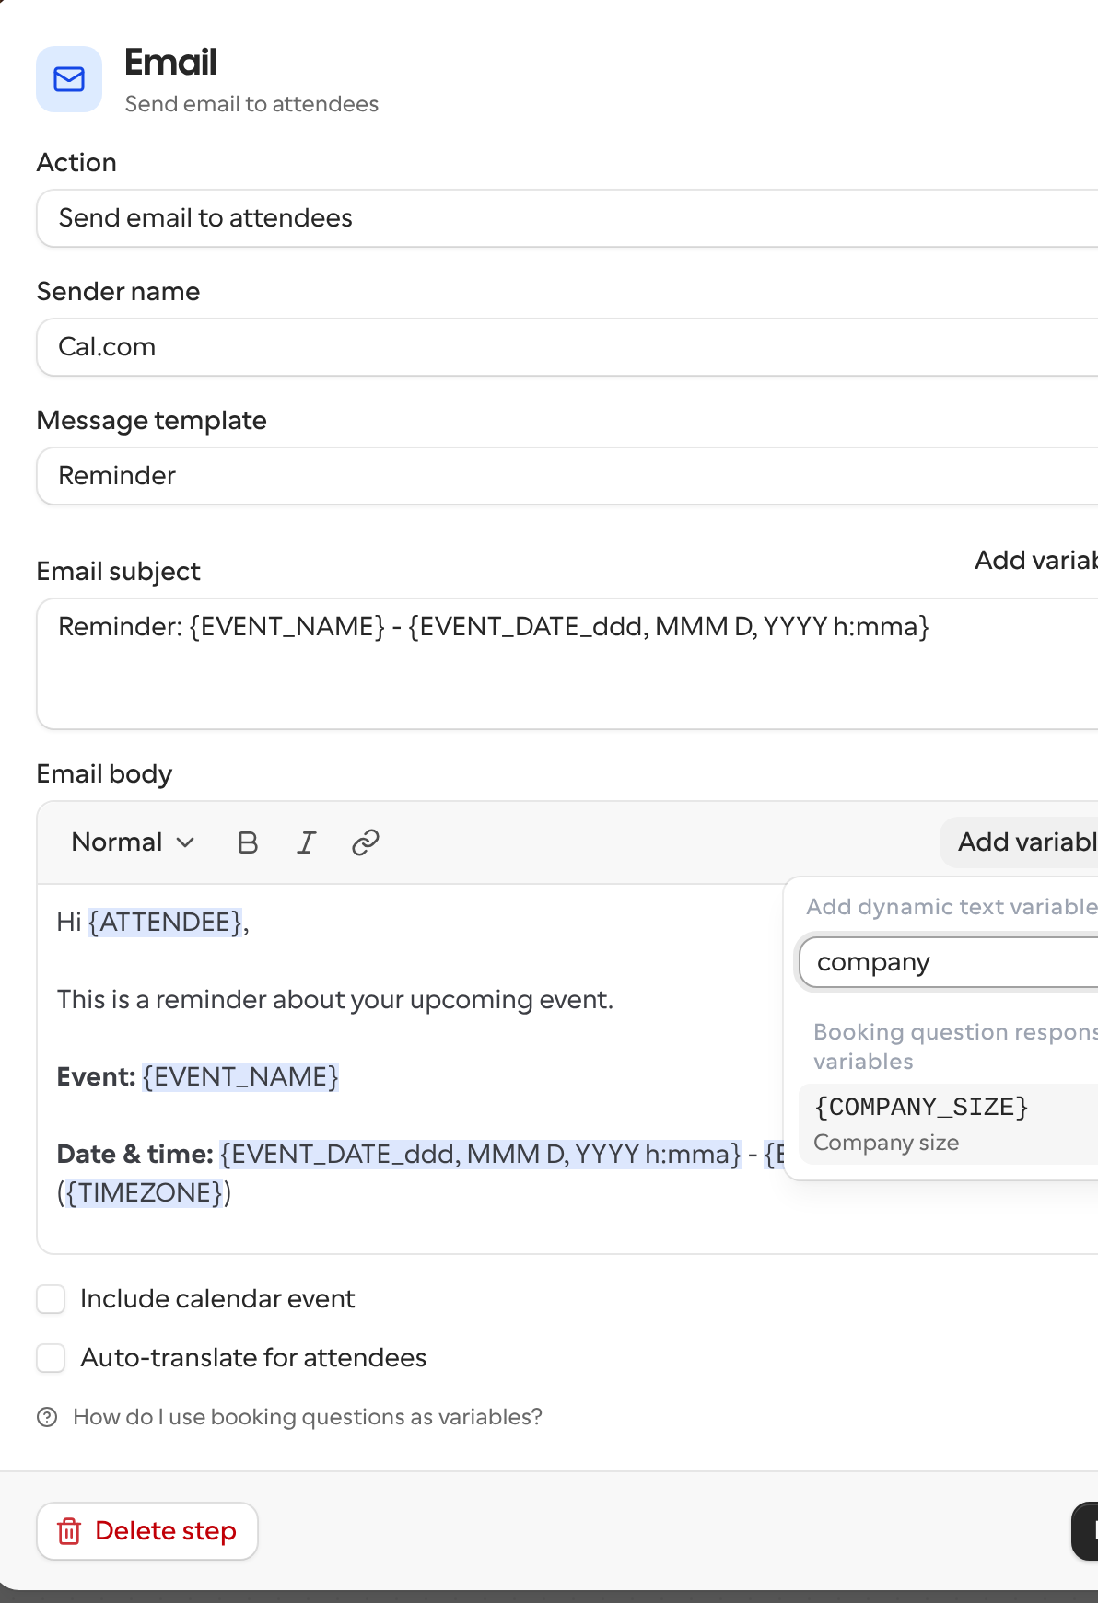Select the {COMPANY_SIZE} variable option
The image size is (1098, 1603).
point(949,1124)
